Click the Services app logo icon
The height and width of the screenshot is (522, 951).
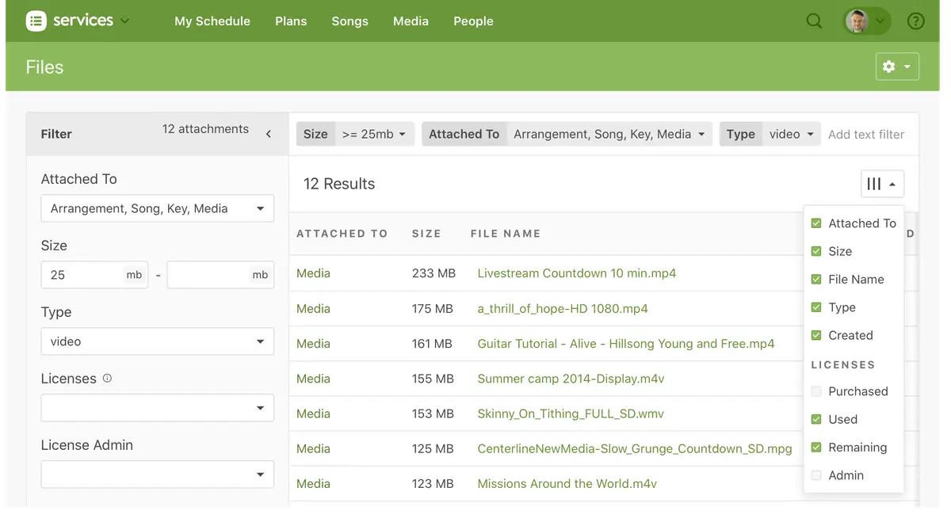pos(36,21)
